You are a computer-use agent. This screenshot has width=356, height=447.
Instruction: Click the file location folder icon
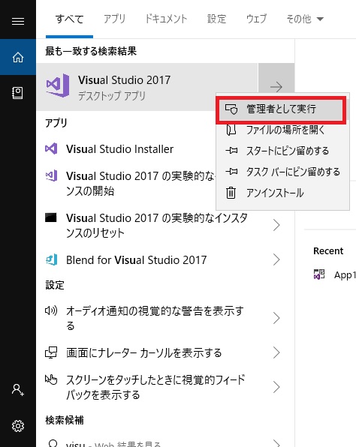click(x=231, y=130)
